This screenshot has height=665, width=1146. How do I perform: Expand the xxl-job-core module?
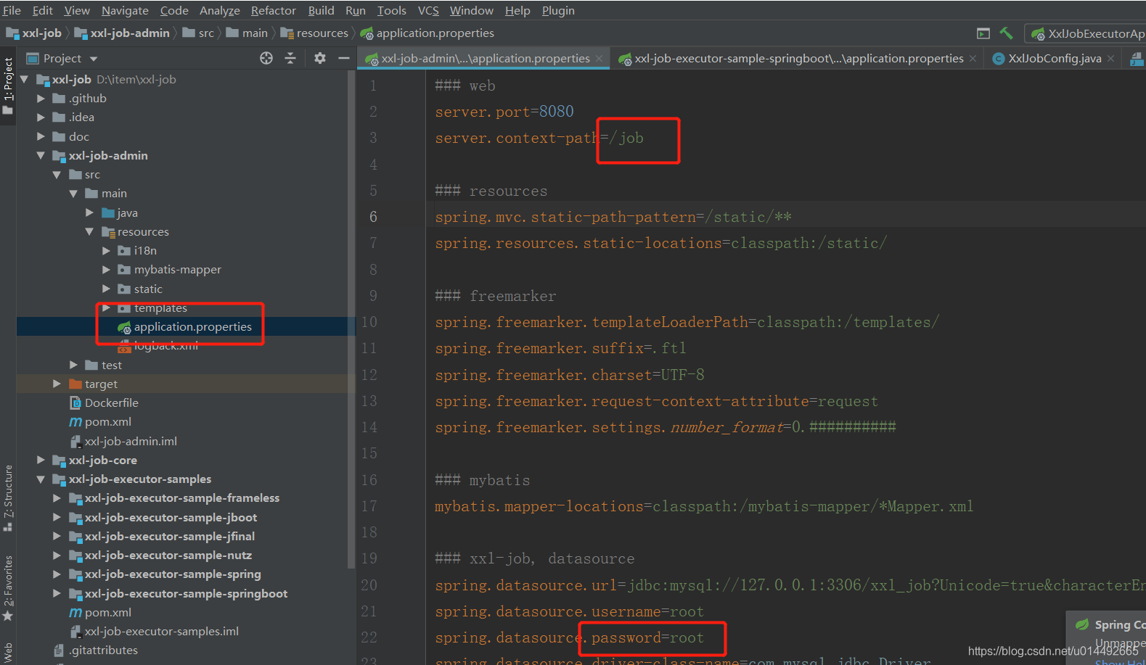click(41, 460)
